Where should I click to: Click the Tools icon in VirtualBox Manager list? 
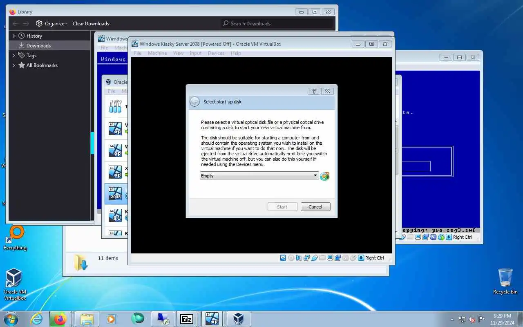click(x=115, y=106)
